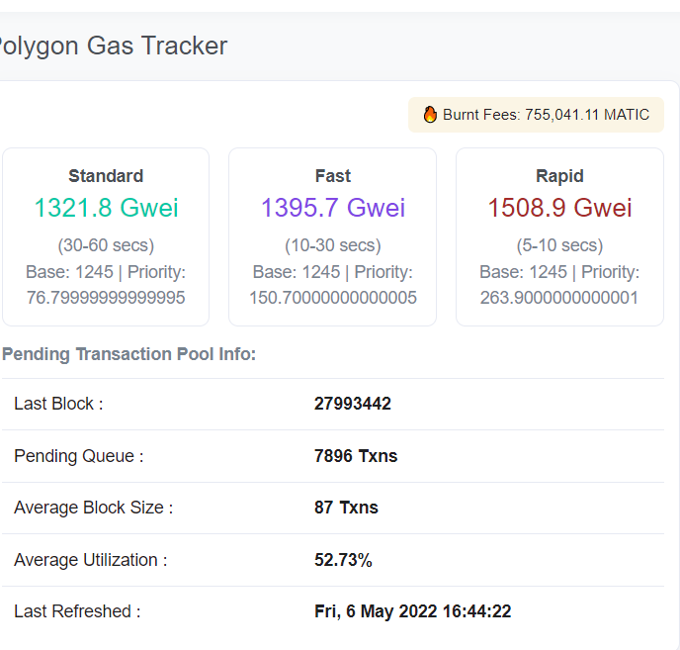Click the Burnt Fees 755,041.11 MATIC badge

[536, 115]
